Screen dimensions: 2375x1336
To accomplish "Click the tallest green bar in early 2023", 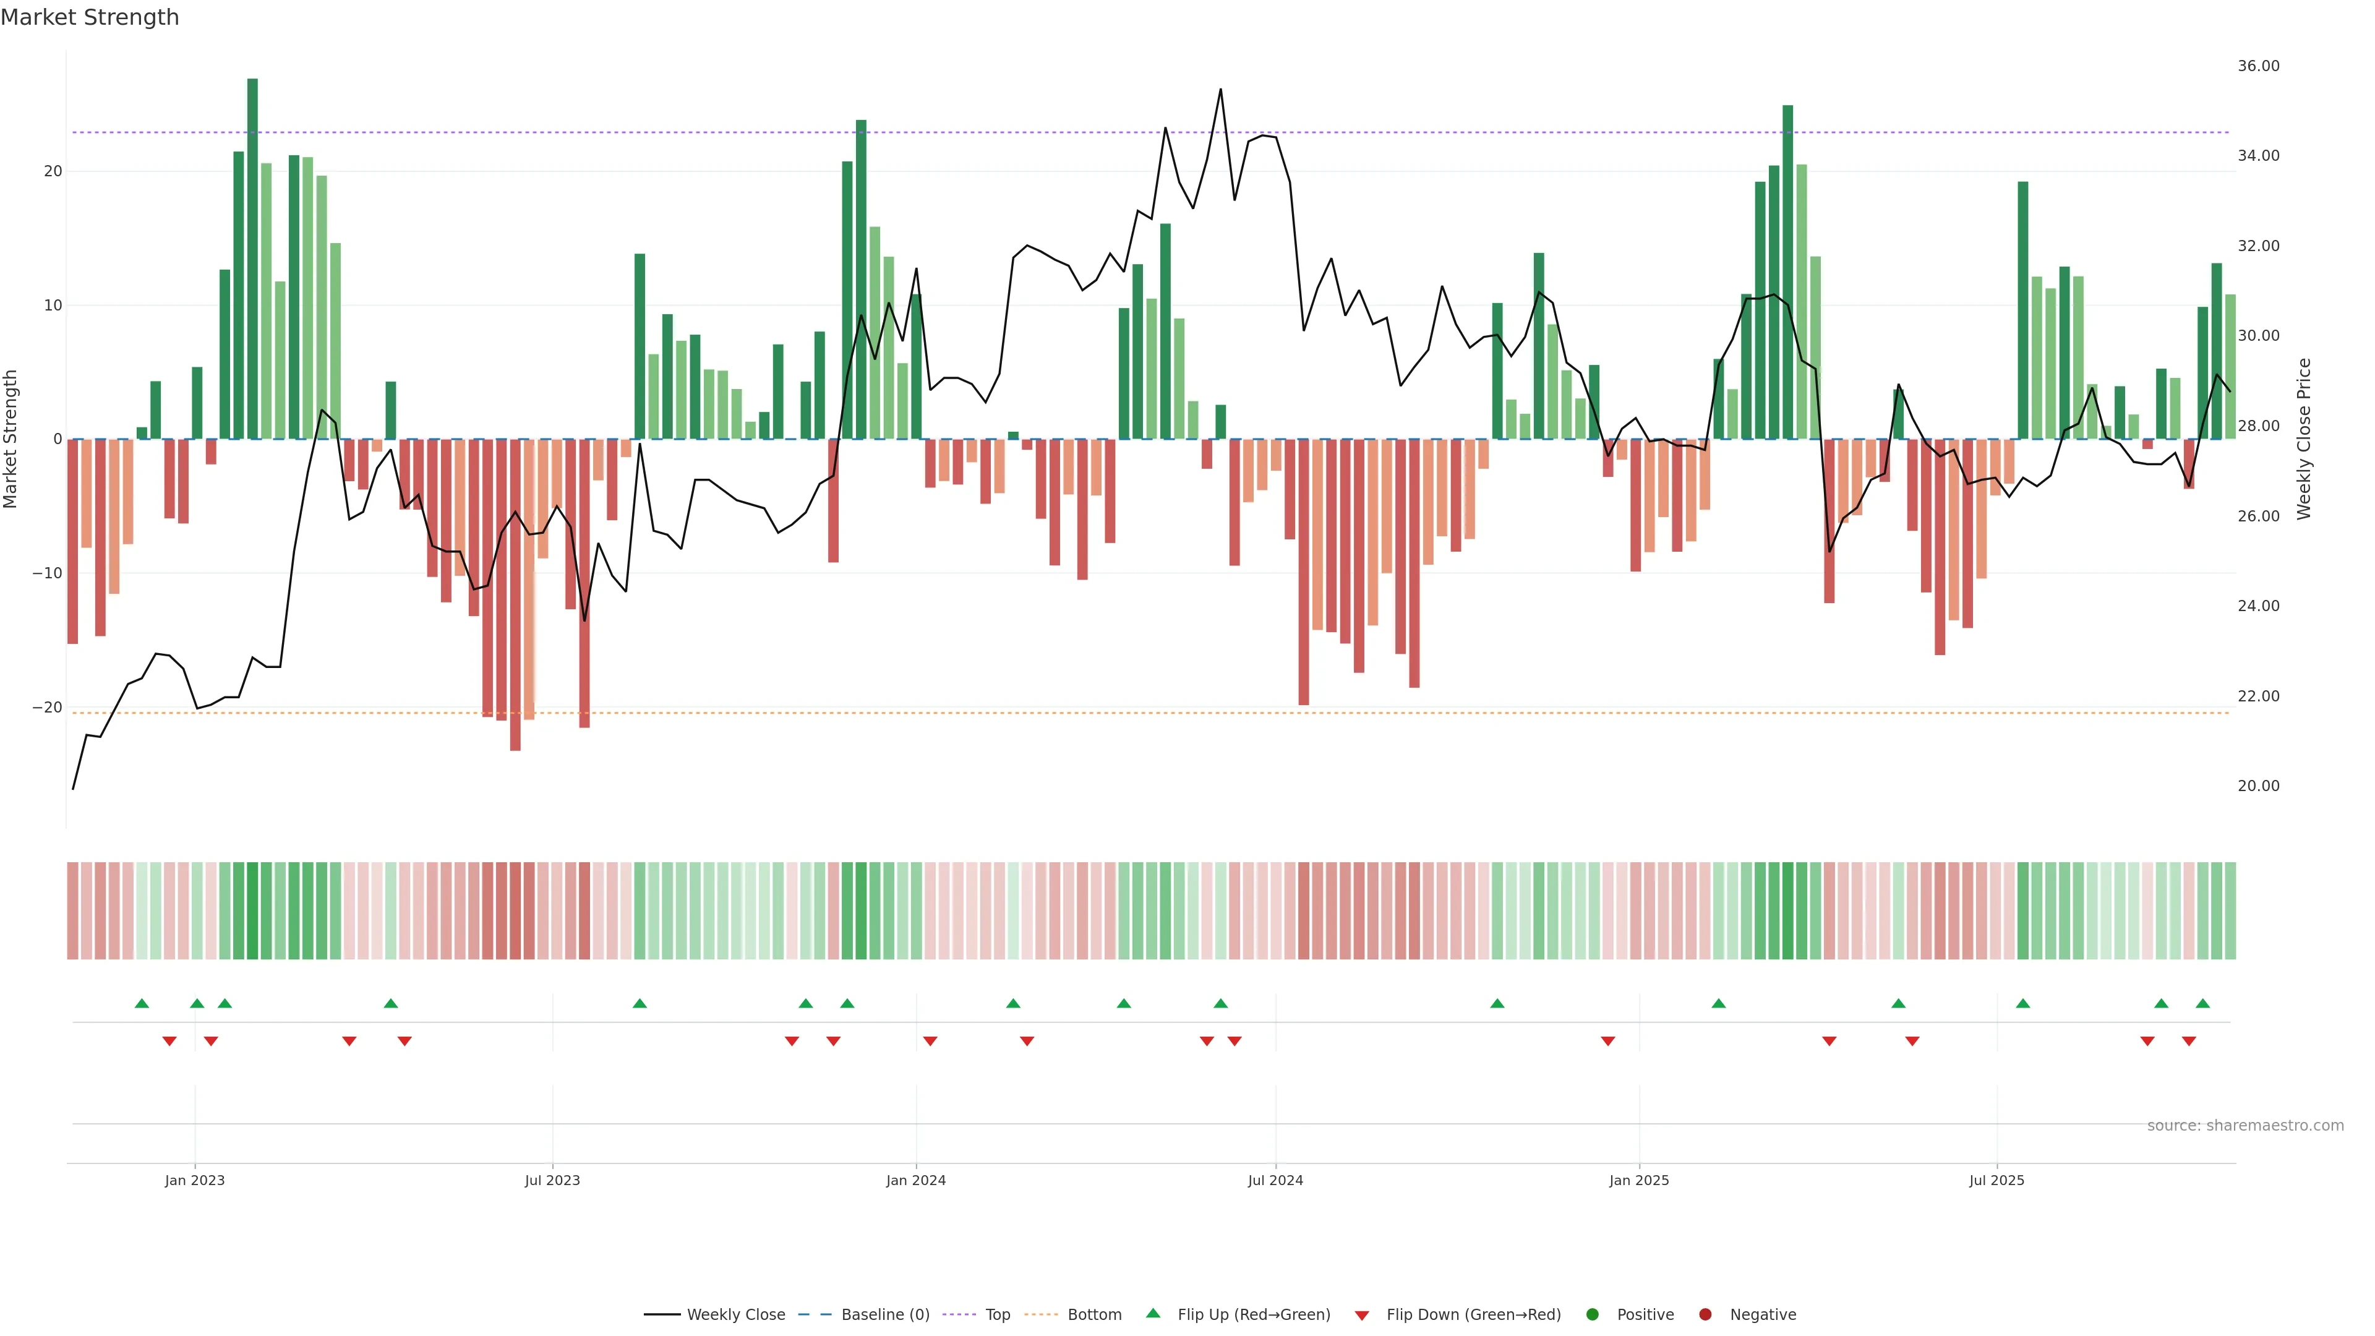I will pos(252,258).
